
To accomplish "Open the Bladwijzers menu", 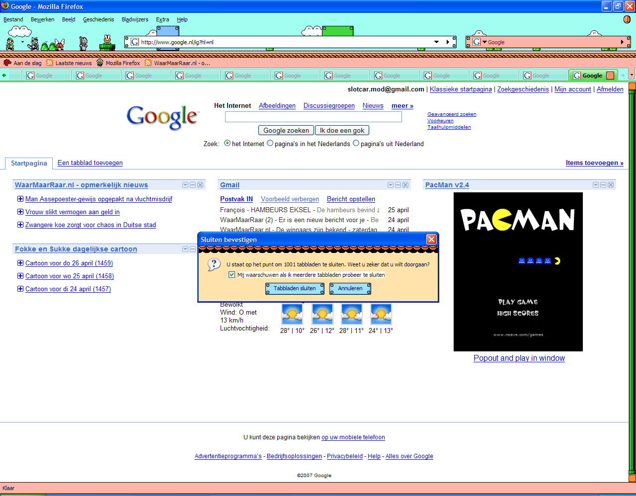I will pos(135,19).
